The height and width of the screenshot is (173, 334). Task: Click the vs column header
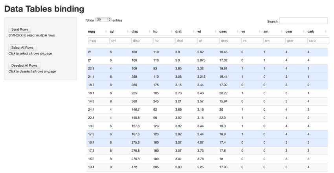pyautogui.click(x=243, y=31)
